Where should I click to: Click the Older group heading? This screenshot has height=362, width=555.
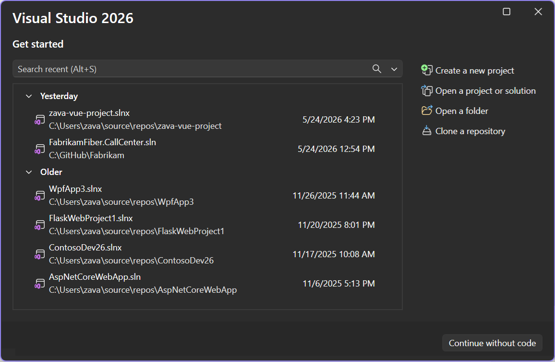(x=51, y=172)
